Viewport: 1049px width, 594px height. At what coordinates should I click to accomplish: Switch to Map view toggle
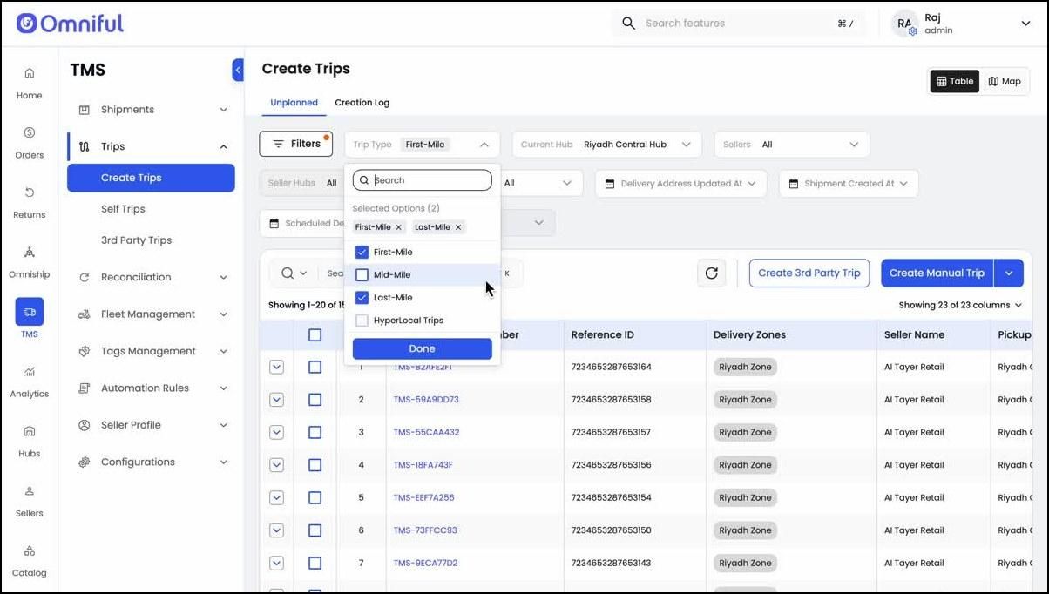click(1005, 81)
